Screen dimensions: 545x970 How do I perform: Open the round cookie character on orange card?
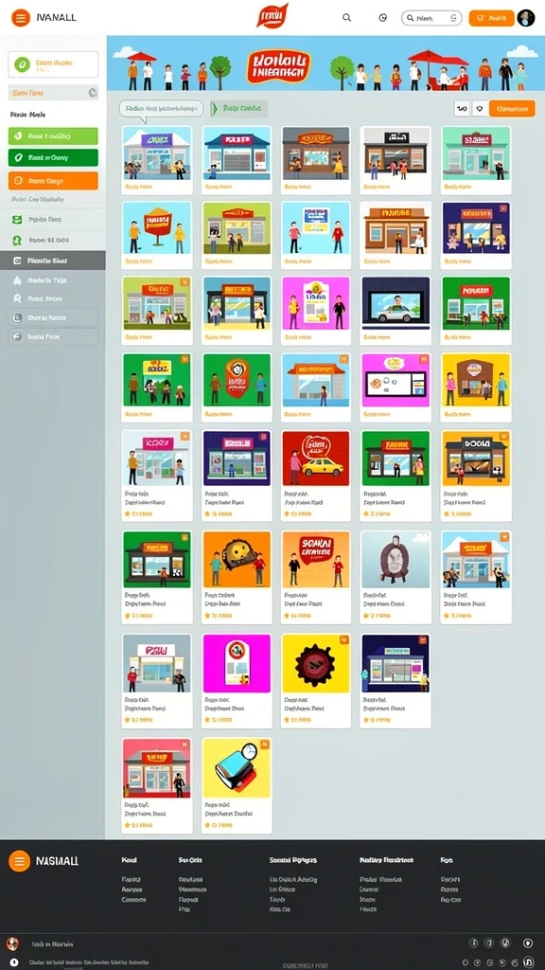(237, 577)
